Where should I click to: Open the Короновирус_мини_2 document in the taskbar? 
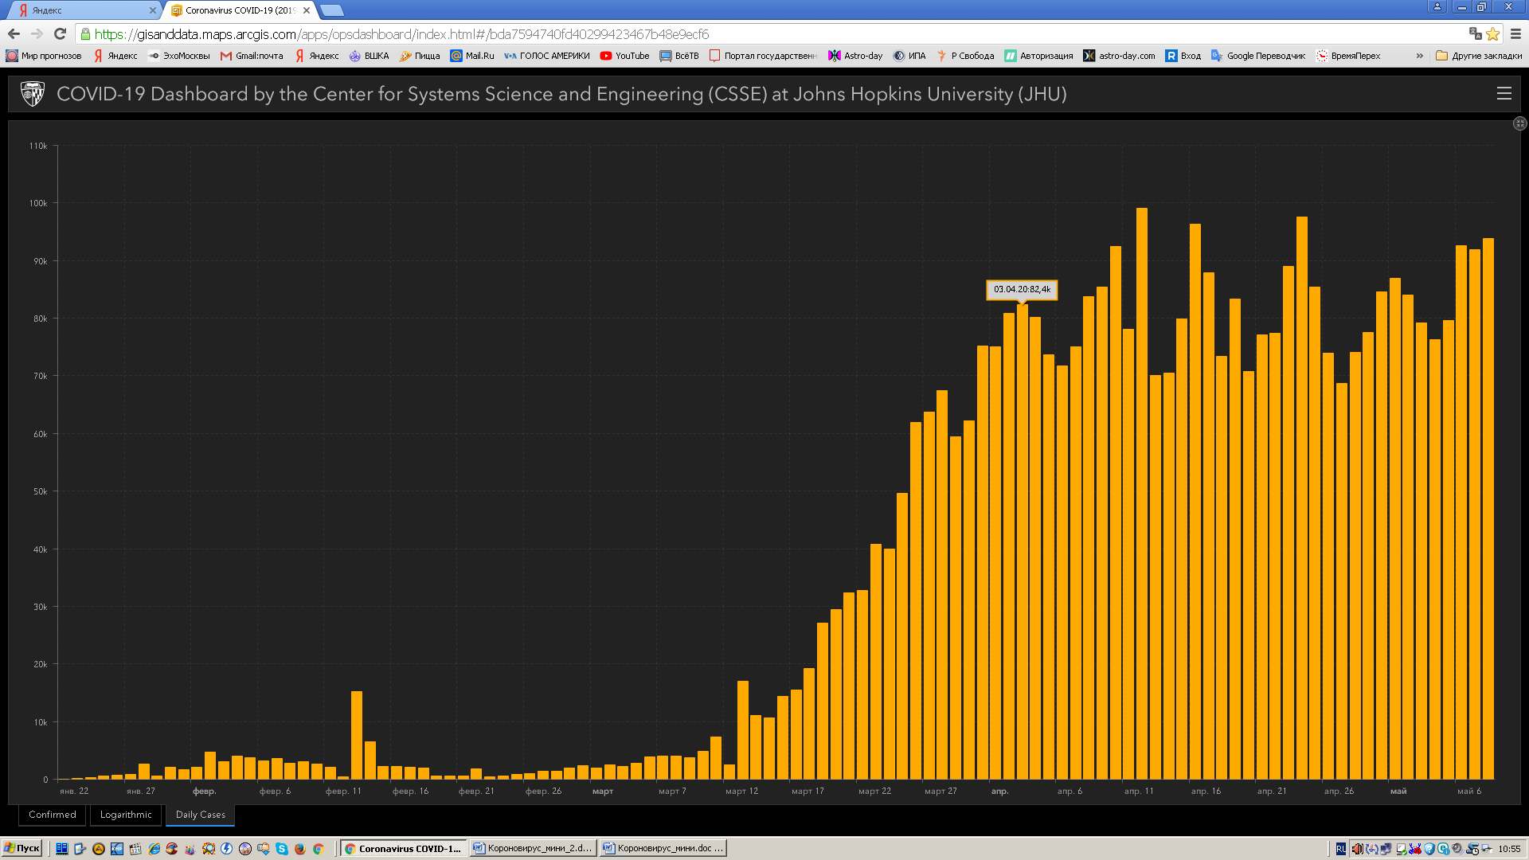click(532, 848)
